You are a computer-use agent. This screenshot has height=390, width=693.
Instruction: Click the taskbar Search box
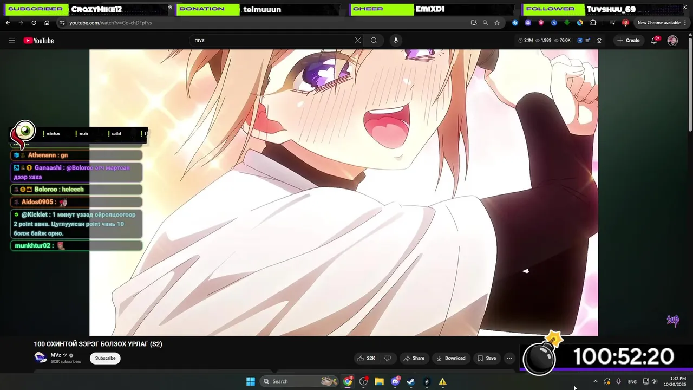tap(299, 381)
